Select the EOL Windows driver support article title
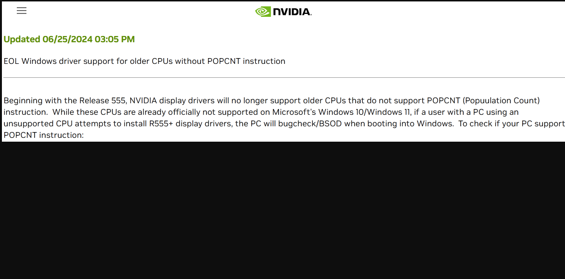 (144, 61)
